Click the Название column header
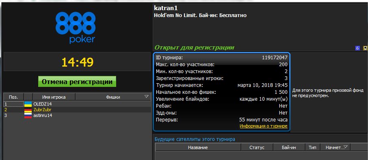Viewport: 368px width, 160px height. tap(198, 147)
